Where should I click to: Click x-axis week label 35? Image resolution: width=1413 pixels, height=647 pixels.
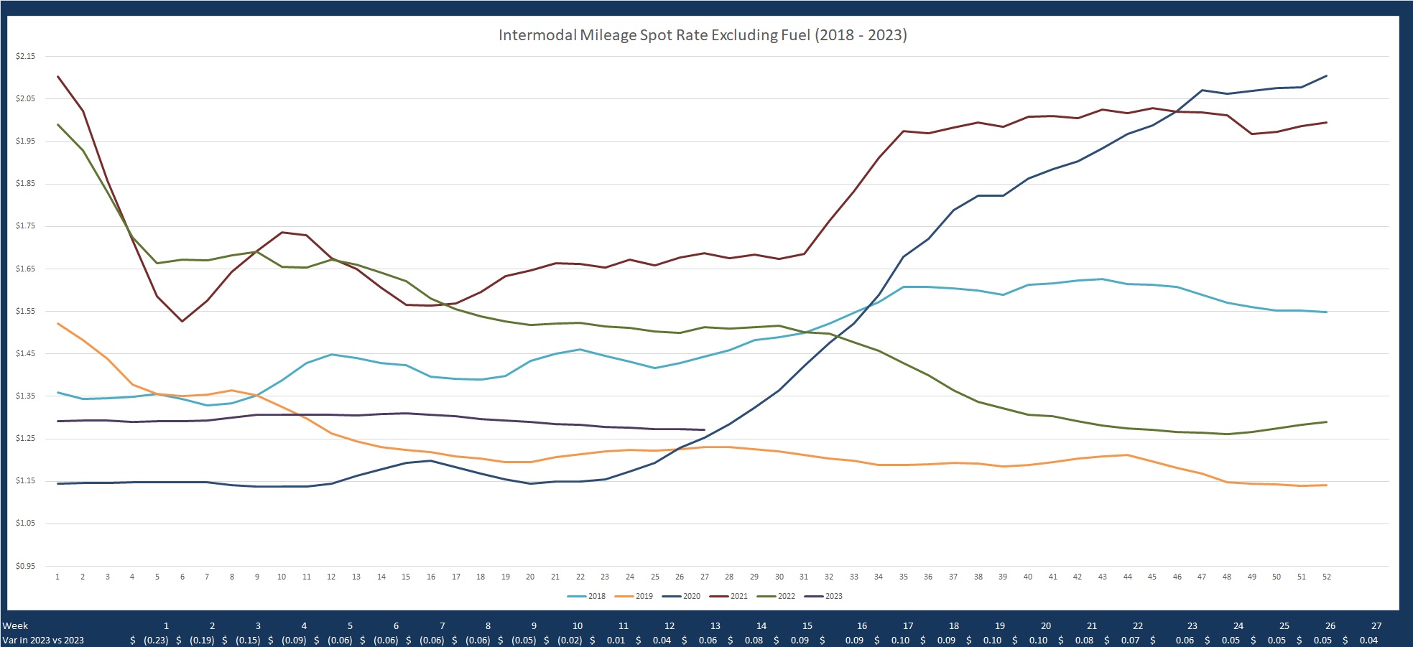(x=904, y=577)
